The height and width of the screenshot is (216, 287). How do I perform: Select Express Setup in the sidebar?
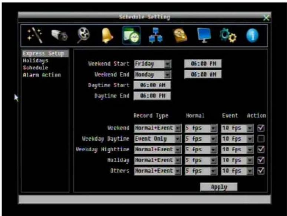45,53
